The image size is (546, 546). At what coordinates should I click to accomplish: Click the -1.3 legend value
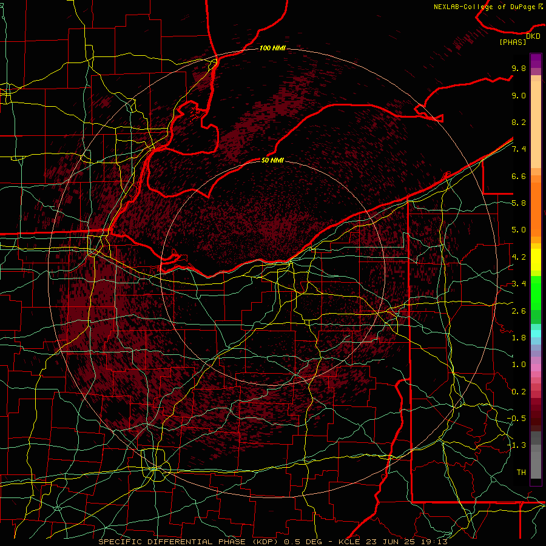coord(516,445)
